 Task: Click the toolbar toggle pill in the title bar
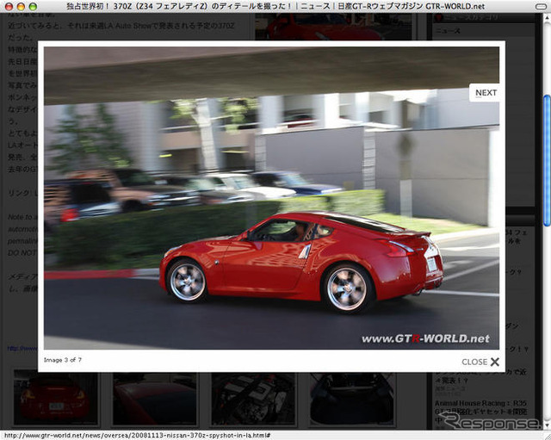[540, 6]
